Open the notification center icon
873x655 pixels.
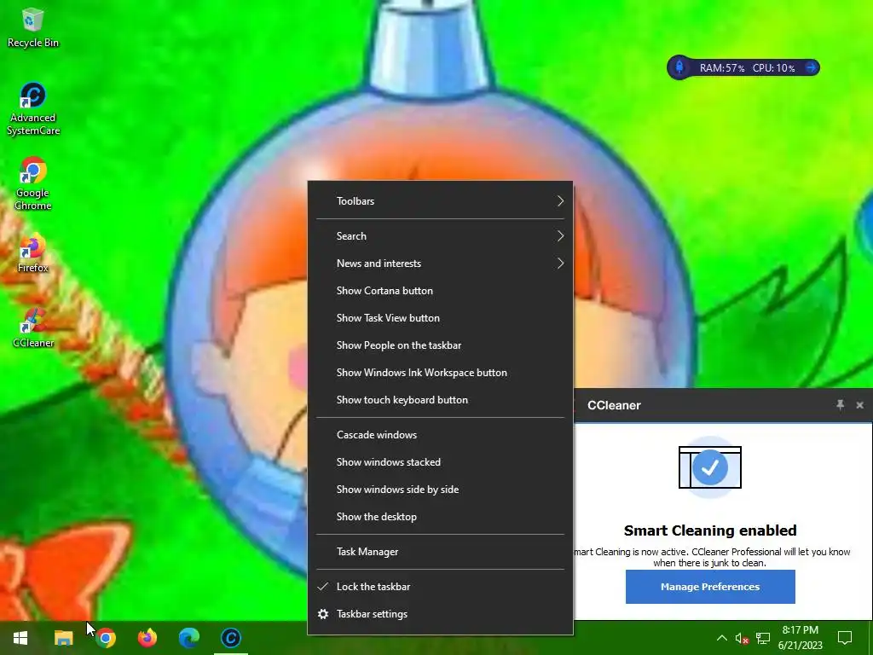pyautogui.click(x=845, y=638)
